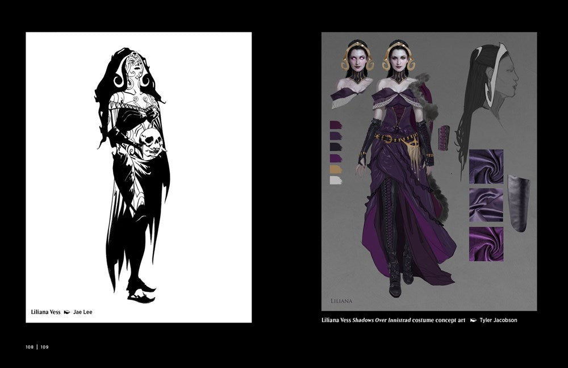Select the top velvet fabric swatch
568x368 pixels.
[x=486, y=166]
